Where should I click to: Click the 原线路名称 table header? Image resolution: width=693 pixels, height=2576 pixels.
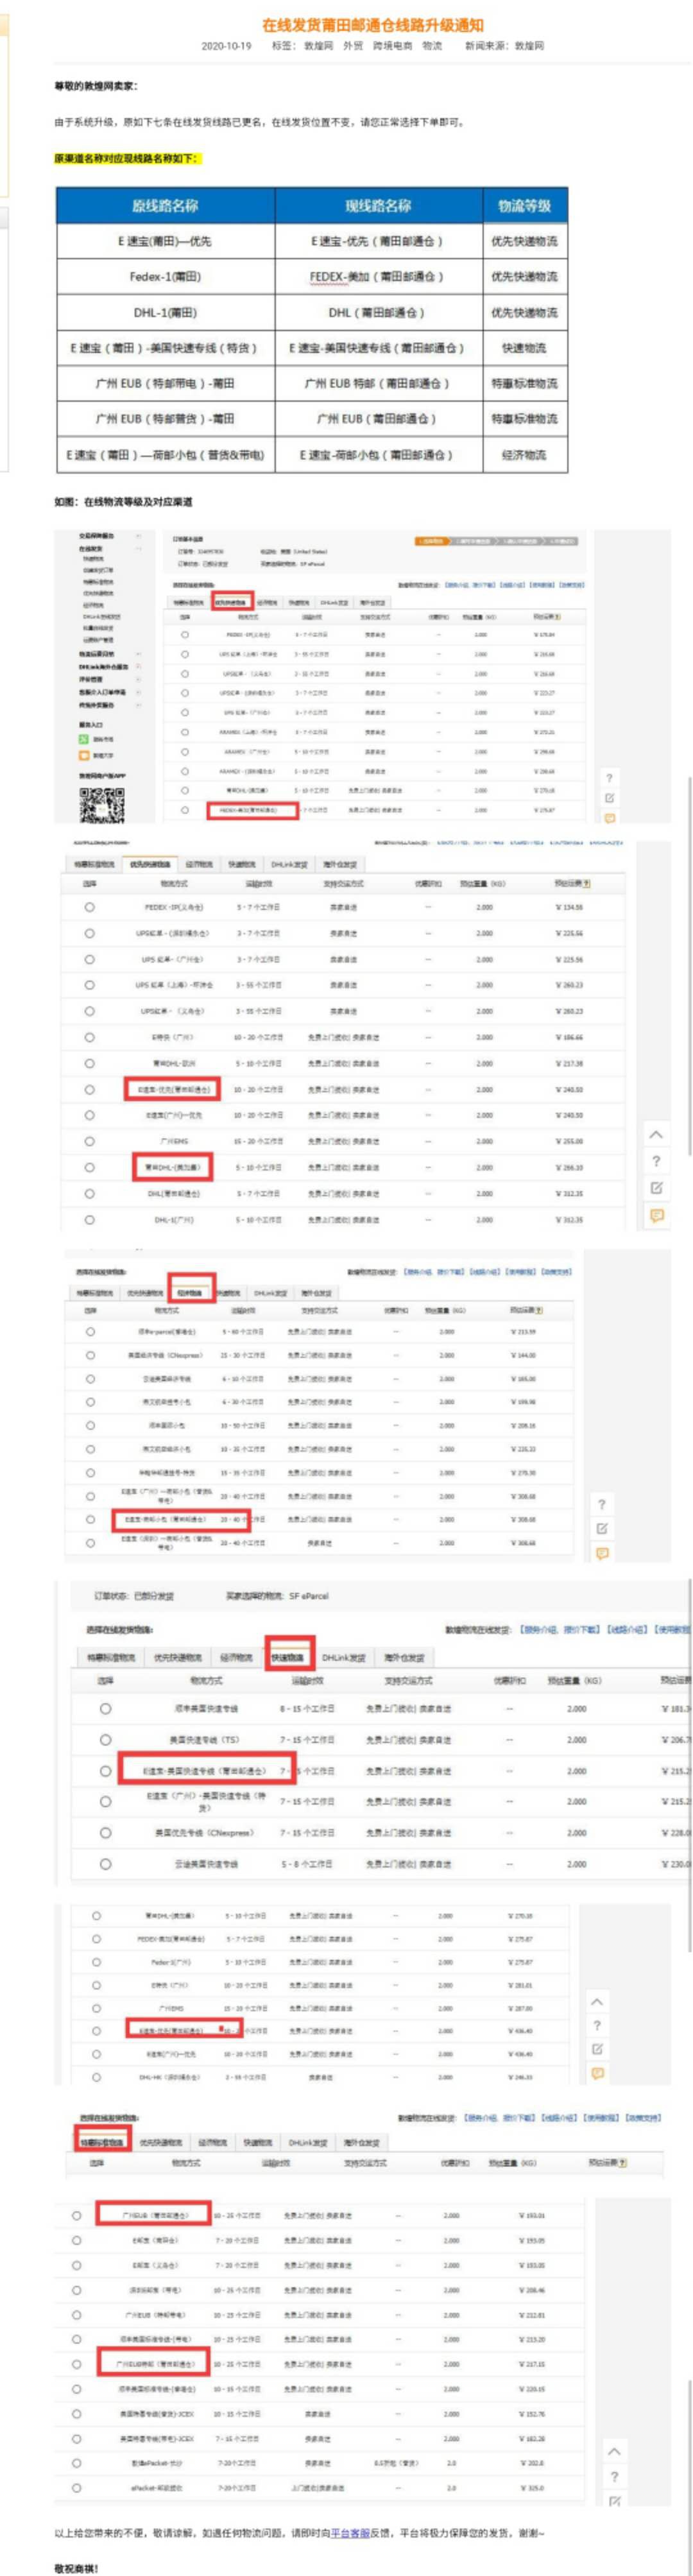[x=166, y=205]
